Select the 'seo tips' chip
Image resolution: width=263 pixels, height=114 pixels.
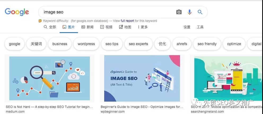(112, 44)
